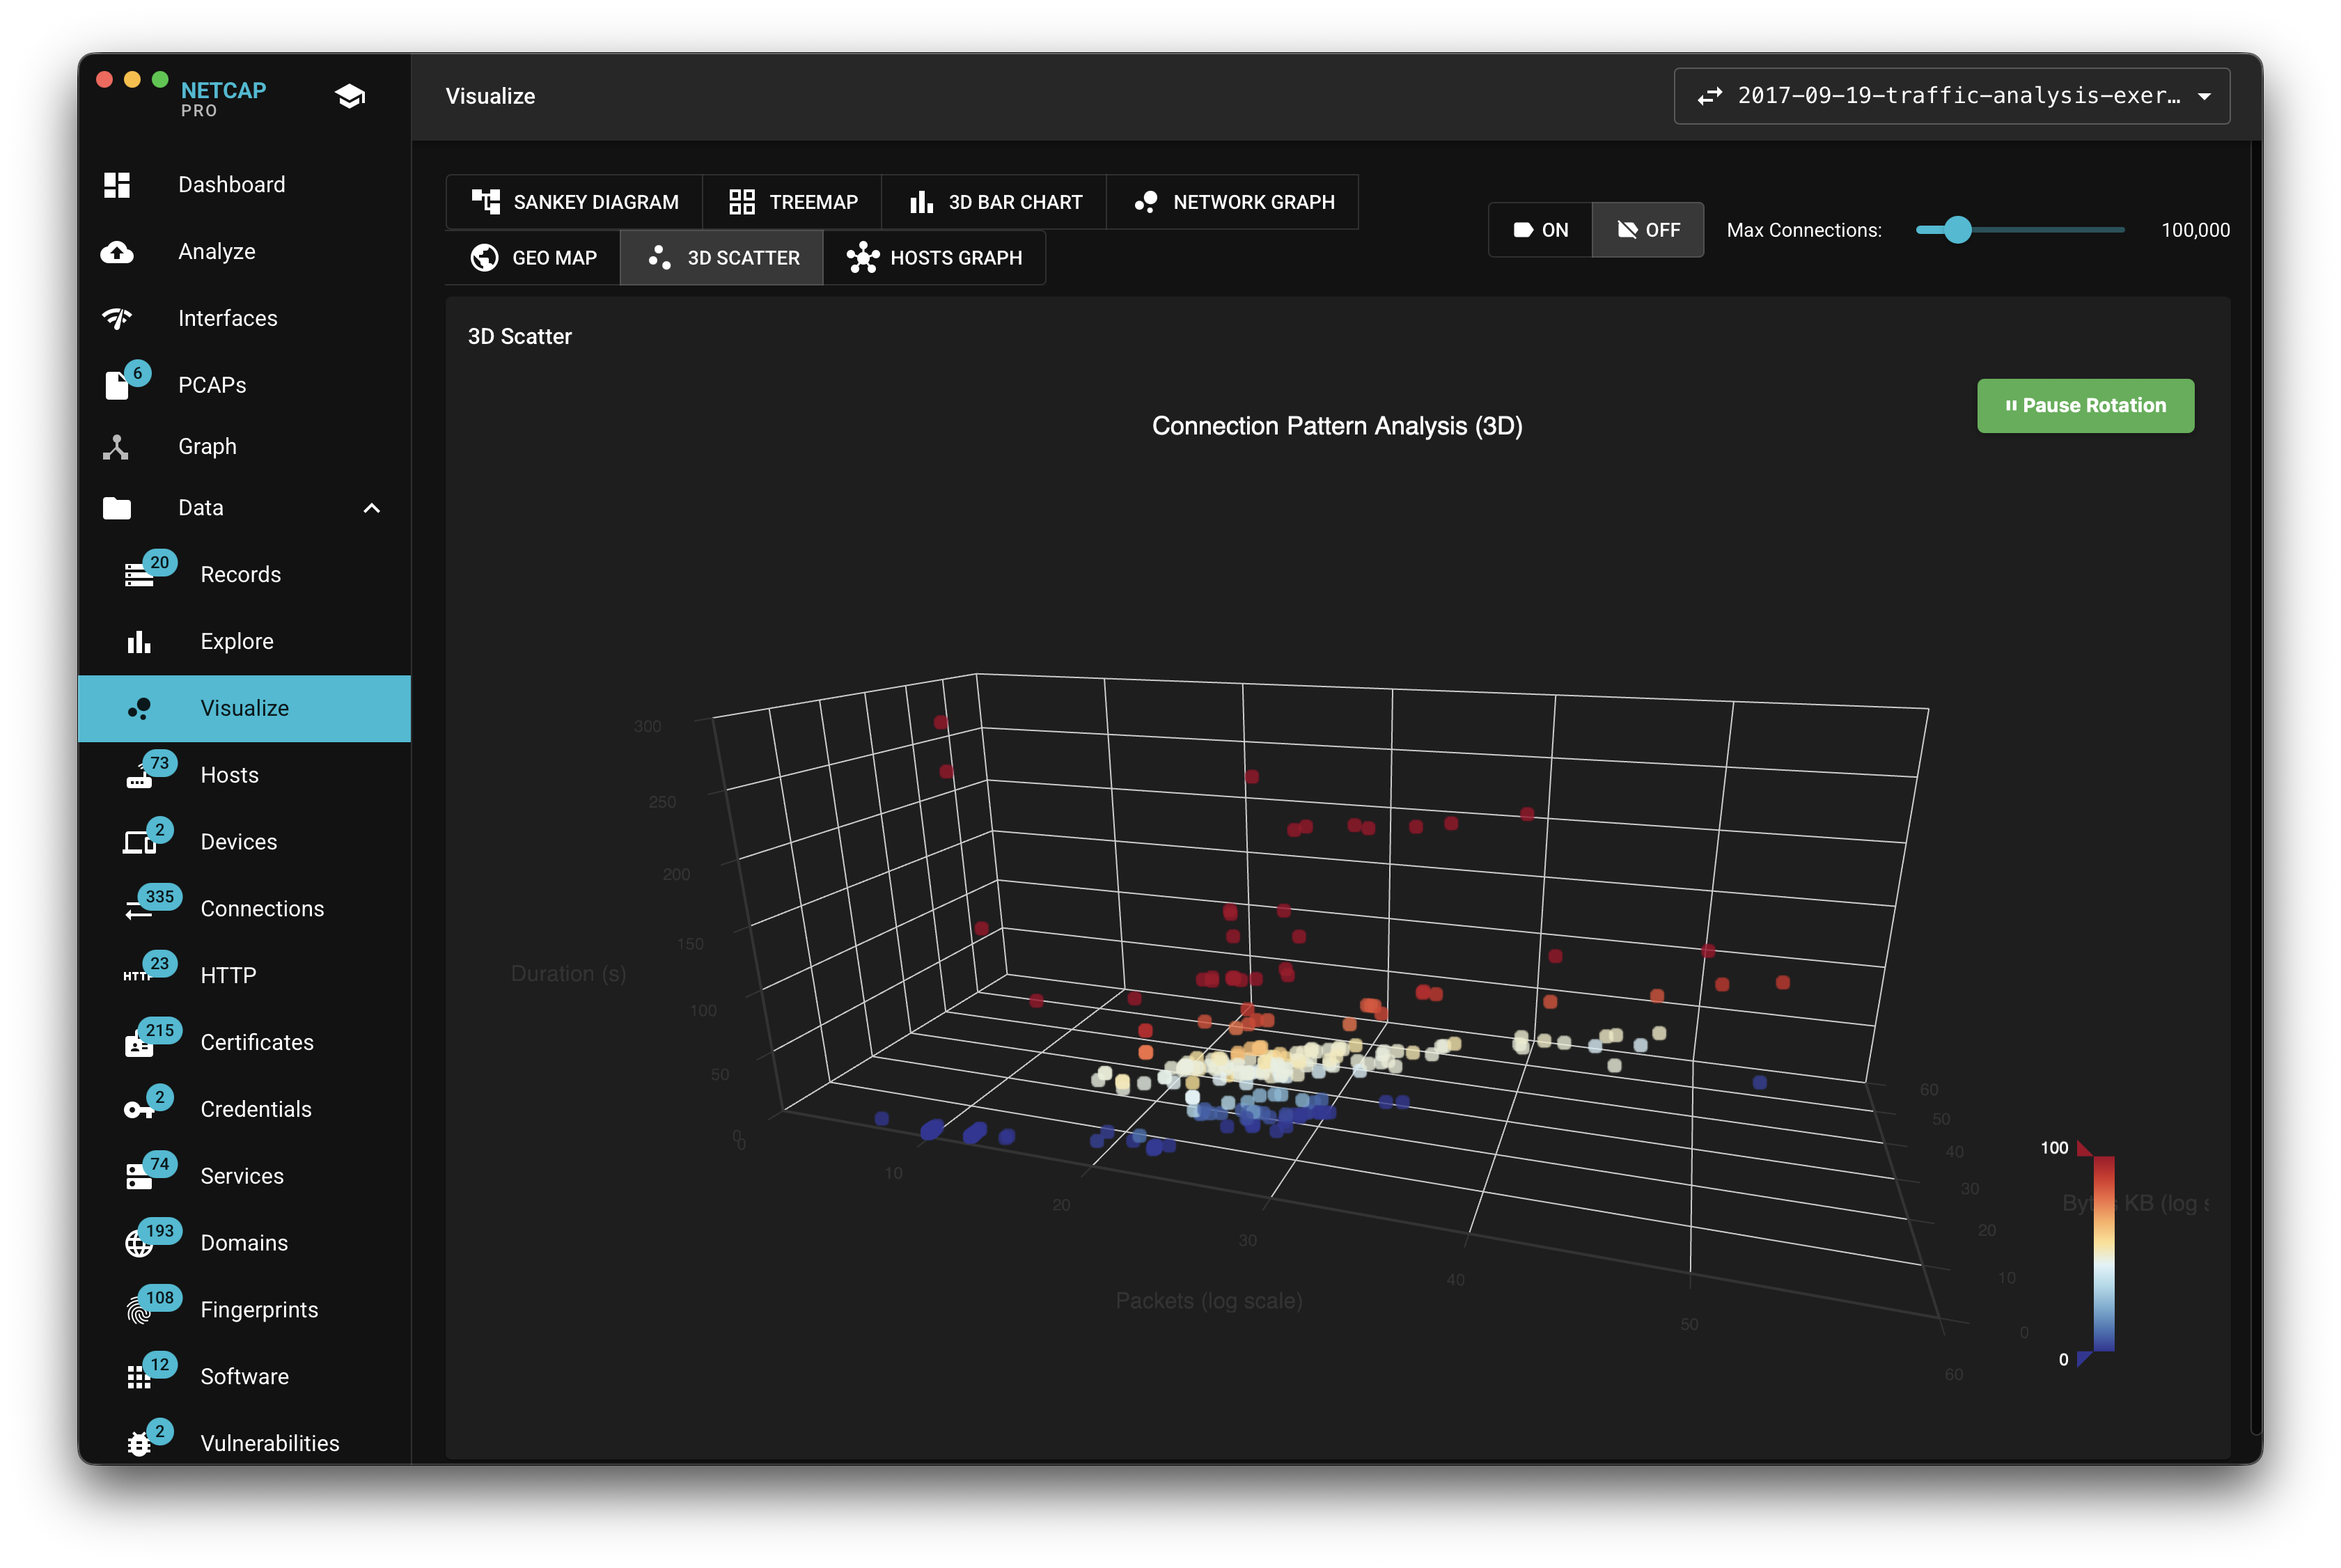2341x1568 pixels.
Task: Open the Geo Map tab
Action: click(x=533, y=258)
